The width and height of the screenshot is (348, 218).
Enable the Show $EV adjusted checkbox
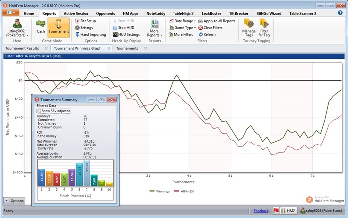tap(39, 111)
